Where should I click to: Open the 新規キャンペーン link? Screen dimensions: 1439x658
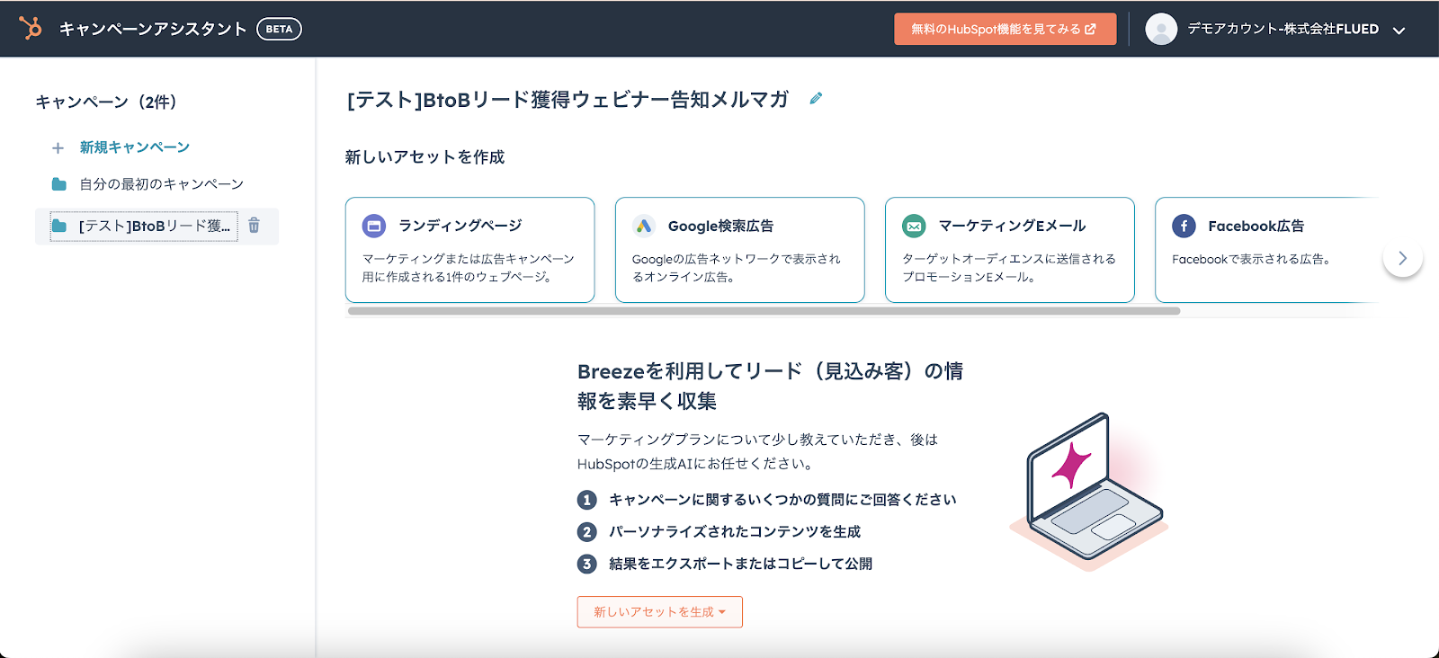pos(135,147)
